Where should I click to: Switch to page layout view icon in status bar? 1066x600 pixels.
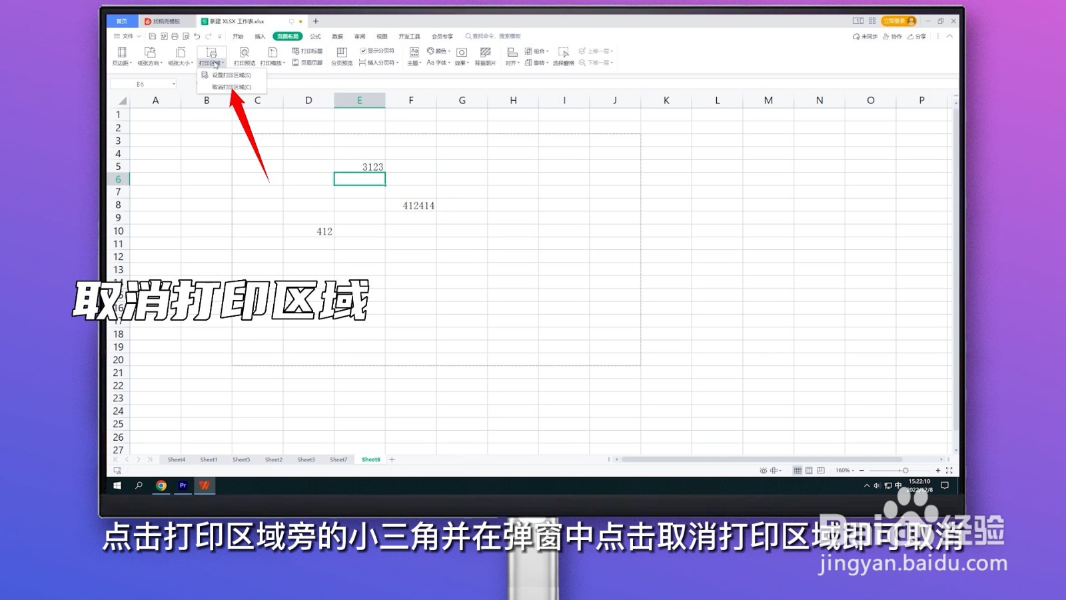(x=809, y=470)
